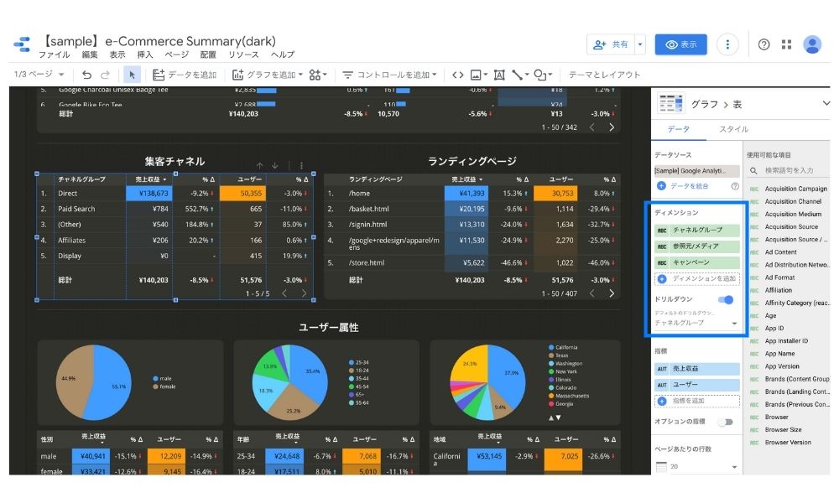Toggle the ドリルダウン switch
The width and height of the screenshot is (839, 503).
click(726, 300)
